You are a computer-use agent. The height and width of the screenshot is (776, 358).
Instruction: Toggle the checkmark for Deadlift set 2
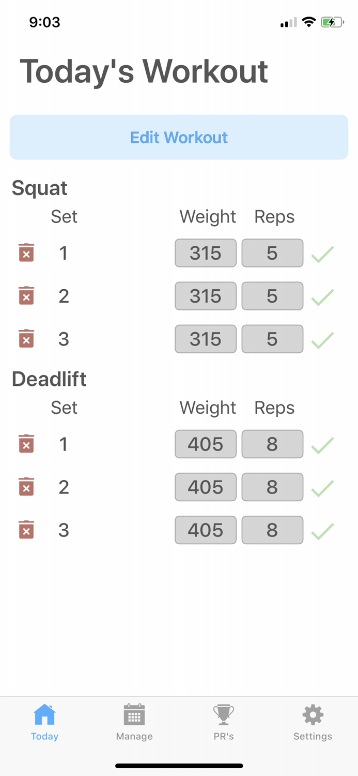pos(322,488)
